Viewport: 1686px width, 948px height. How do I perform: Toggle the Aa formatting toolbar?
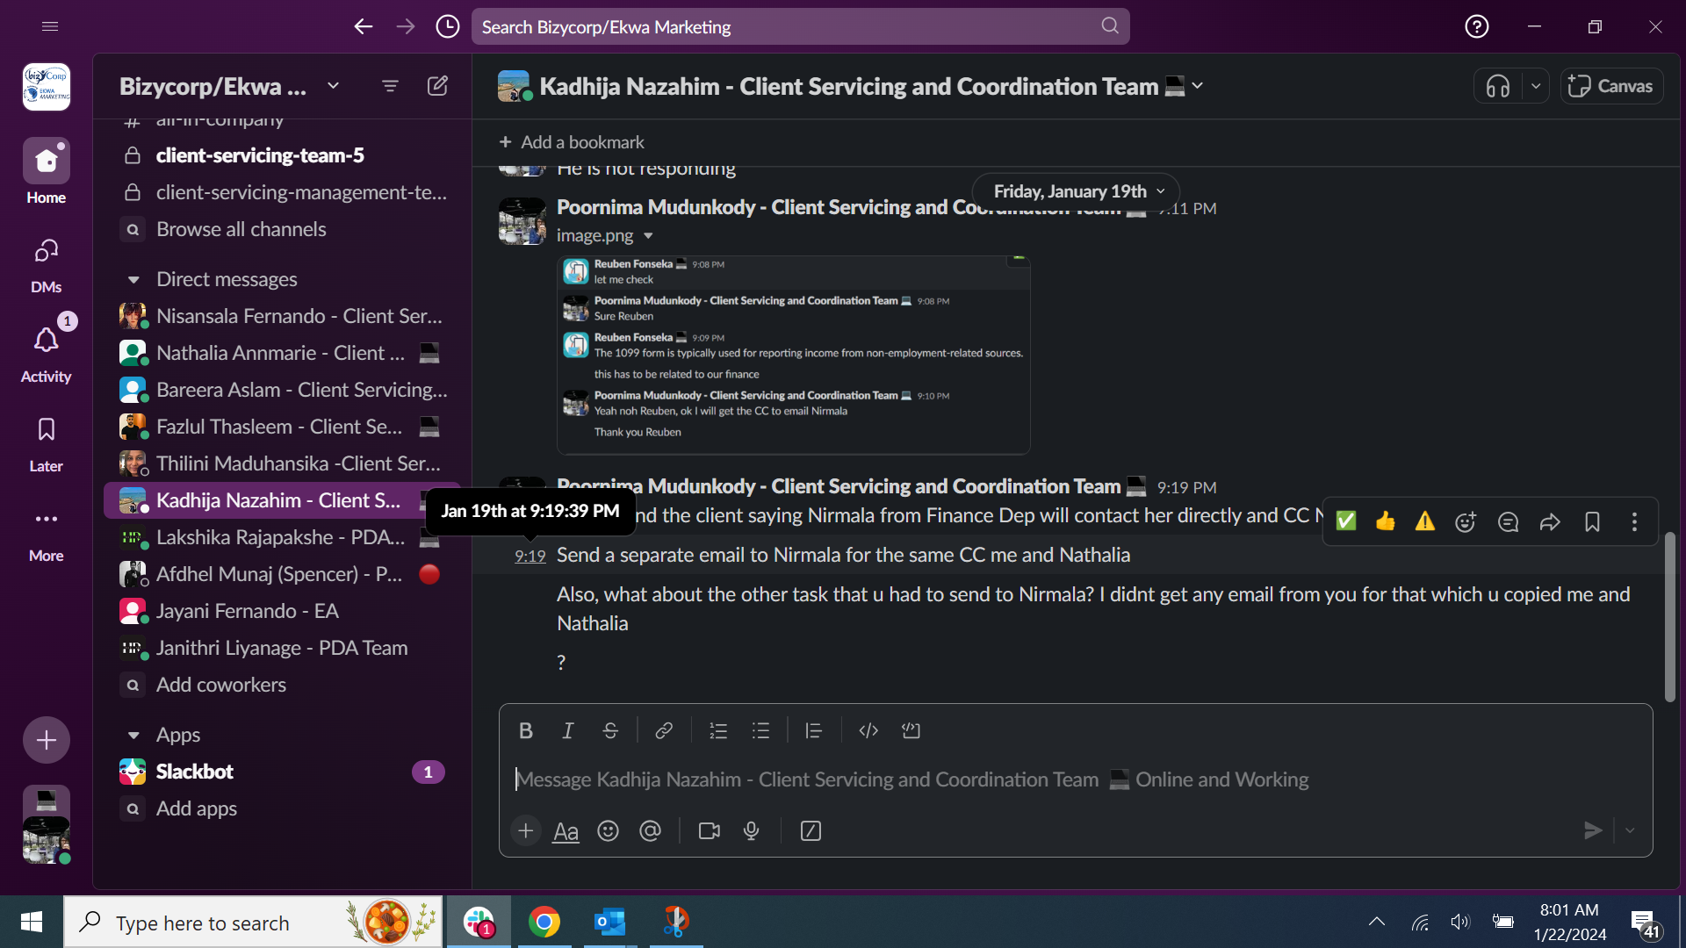click(x=566, y=830)
